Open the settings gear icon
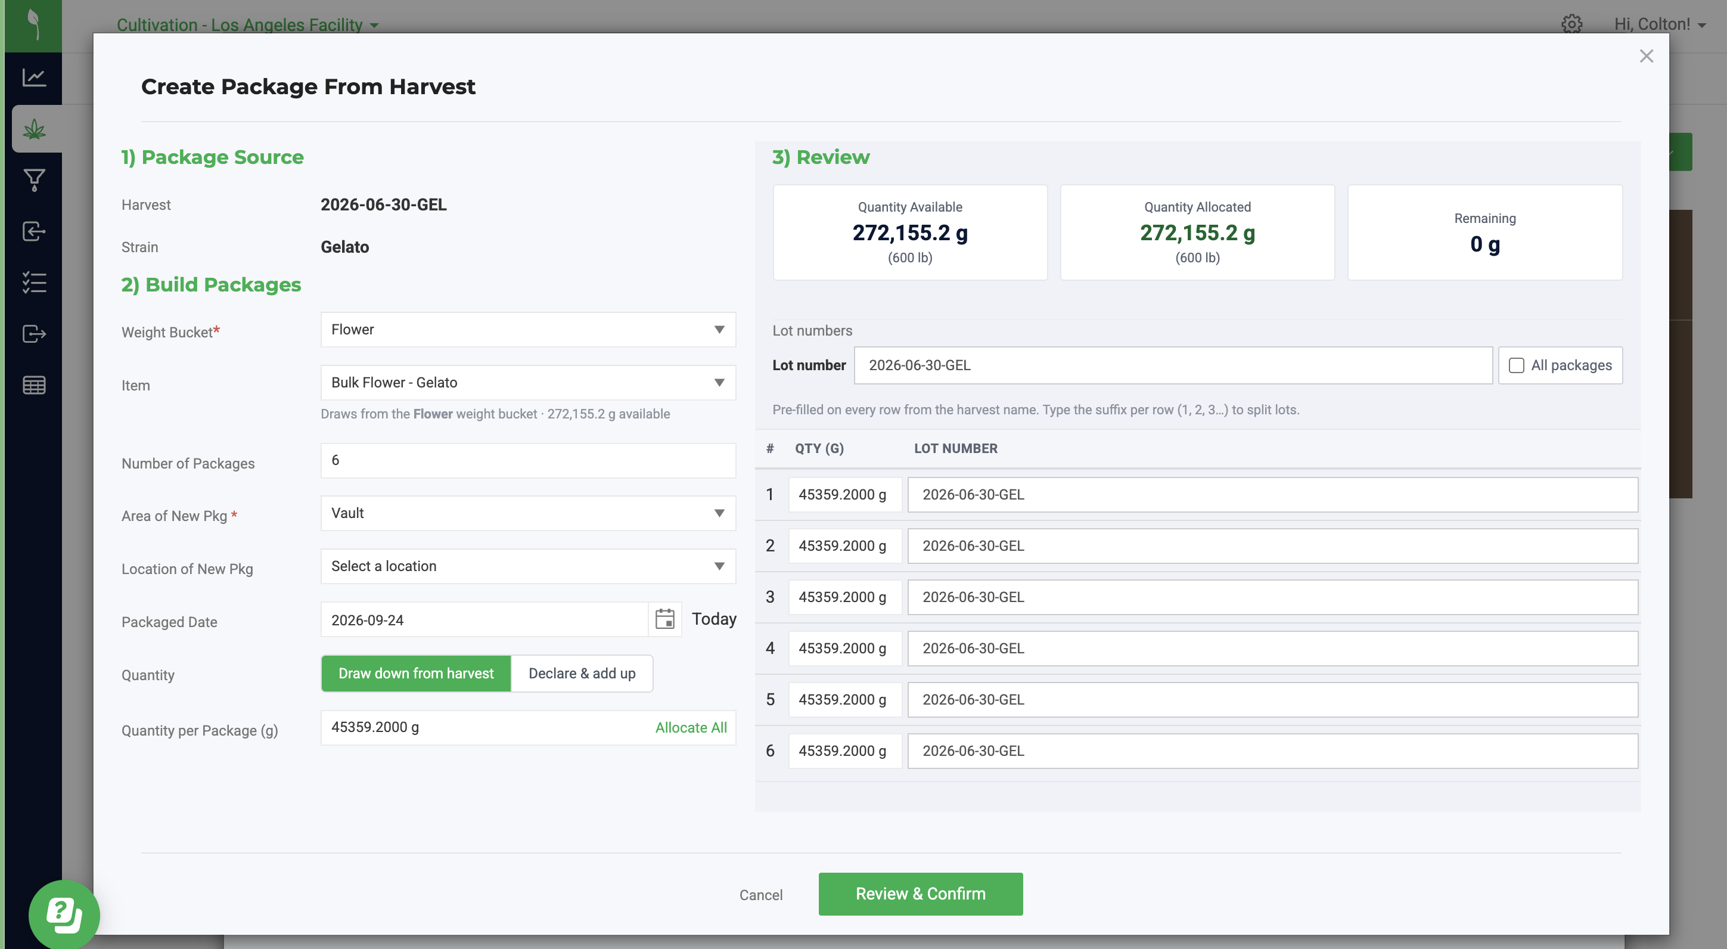Viewport: 1727px width, 949px height. coord(1571,24)
